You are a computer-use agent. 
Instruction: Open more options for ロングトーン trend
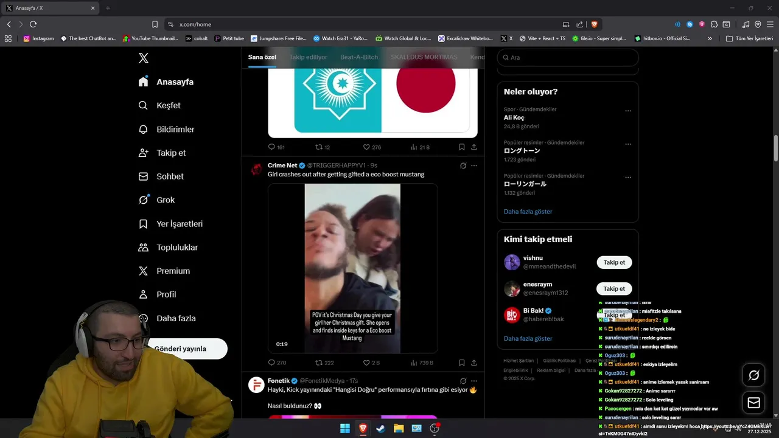pos(628,144)
